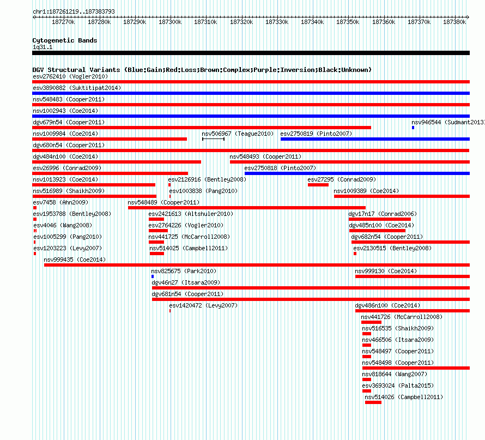Select nsv441726 (McCarroll2008) label
The width and height of the screenshot is (485, 440).
tap(402, 317)
